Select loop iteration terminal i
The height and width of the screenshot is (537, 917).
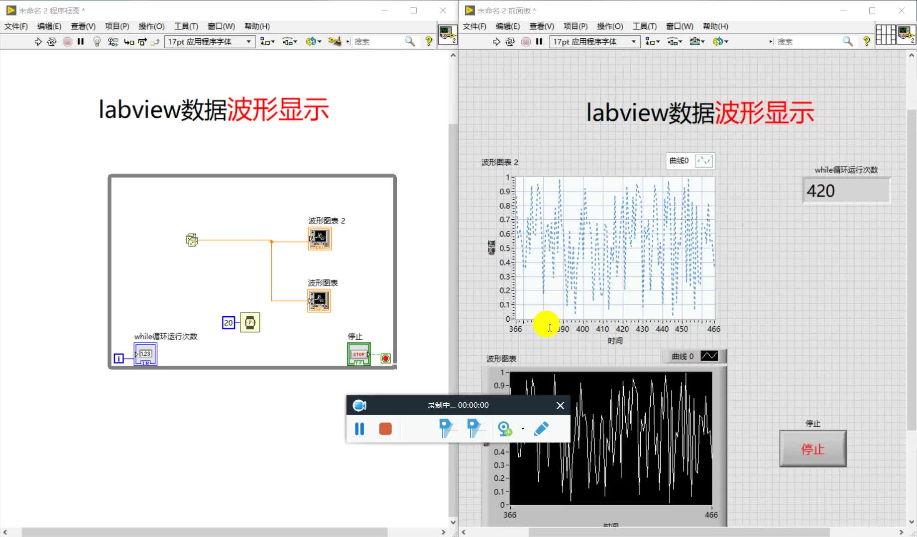tap(118, 358)
